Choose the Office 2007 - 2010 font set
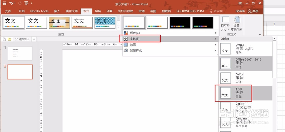 [245, 64]
